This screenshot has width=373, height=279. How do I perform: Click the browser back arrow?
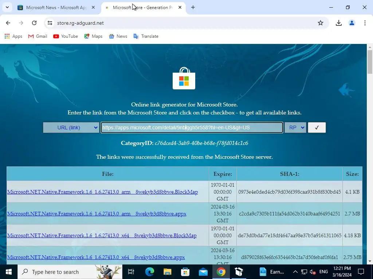tap(8, 23)
